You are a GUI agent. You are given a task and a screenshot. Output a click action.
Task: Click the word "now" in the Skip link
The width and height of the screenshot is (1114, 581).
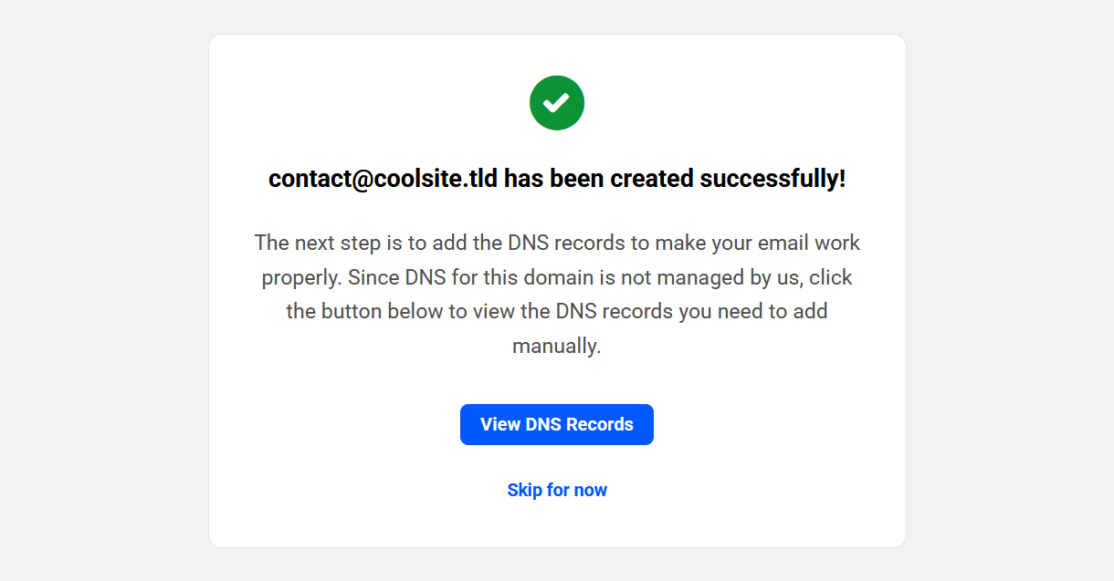[x=591, y=491]
